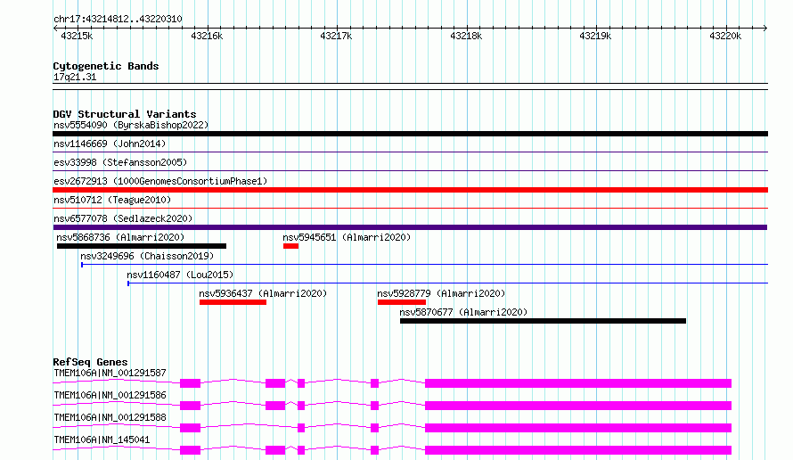
Task: Open the nsv1146669 (John2014) label
Action: (x=110, y=144)
